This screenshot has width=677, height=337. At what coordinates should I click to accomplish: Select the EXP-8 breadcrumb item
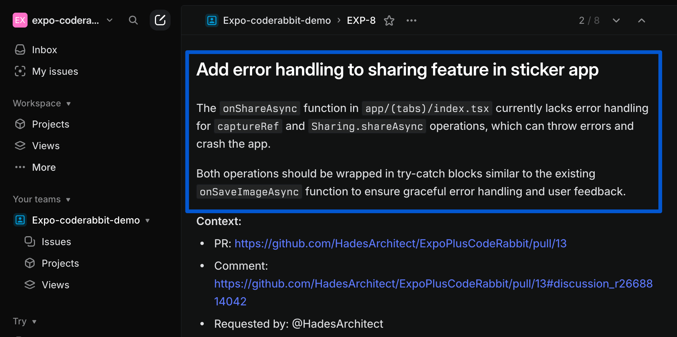(361, 20)
